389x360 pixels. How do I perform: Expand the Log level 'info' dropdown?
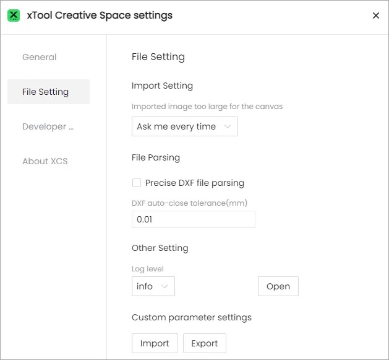(x=153, y=286)
